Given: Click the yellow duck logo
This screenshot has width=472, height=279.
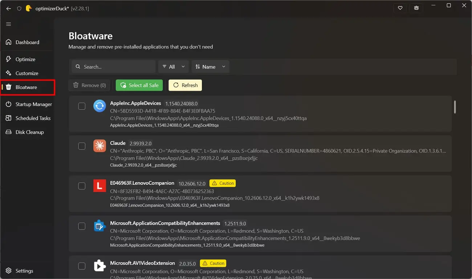Looking at the screenshot, I should coord(29,8).
